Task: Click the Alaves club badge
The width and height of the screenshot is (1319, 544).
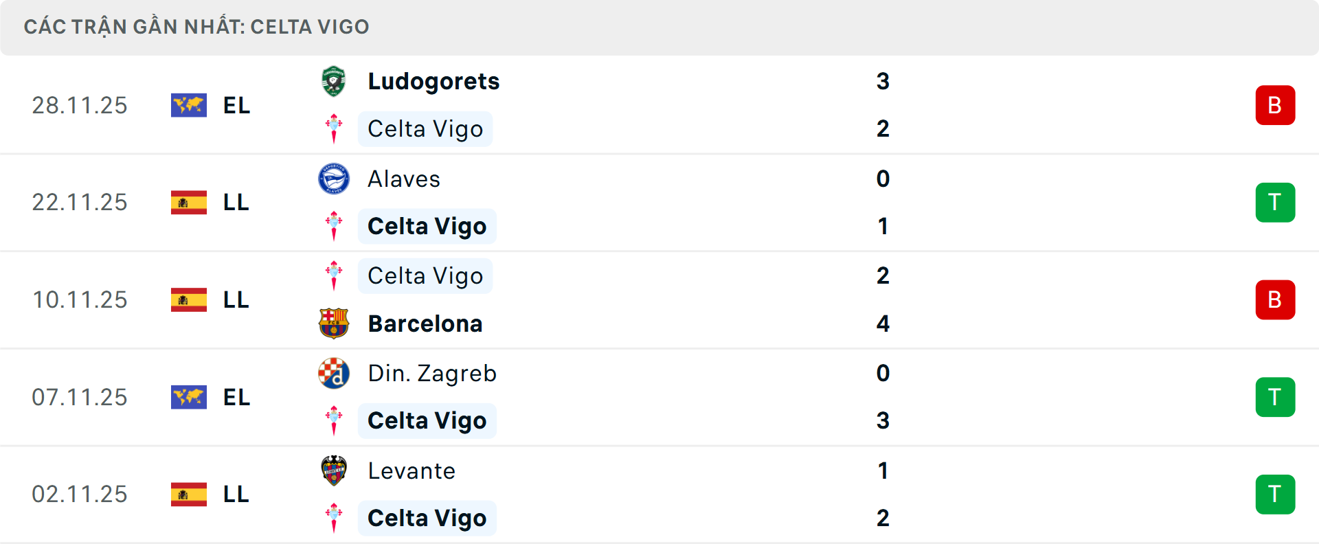Action: pos(334,179)
